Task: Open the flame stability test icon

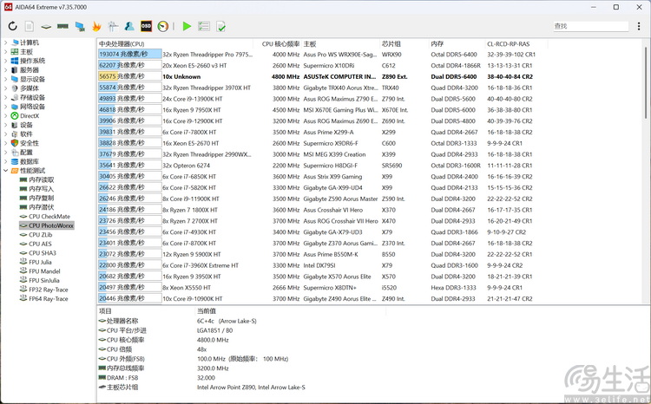Action: pyautogui.click(x=96, y=26)
